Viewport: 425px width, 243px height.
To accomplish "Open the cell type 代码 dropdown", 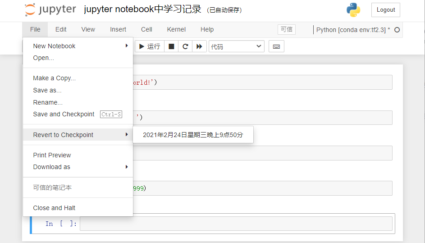I will [x=236, y=46].
